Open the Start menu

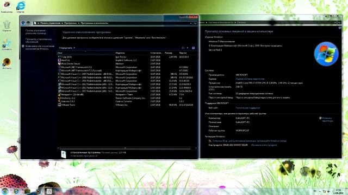pos(5,191)
